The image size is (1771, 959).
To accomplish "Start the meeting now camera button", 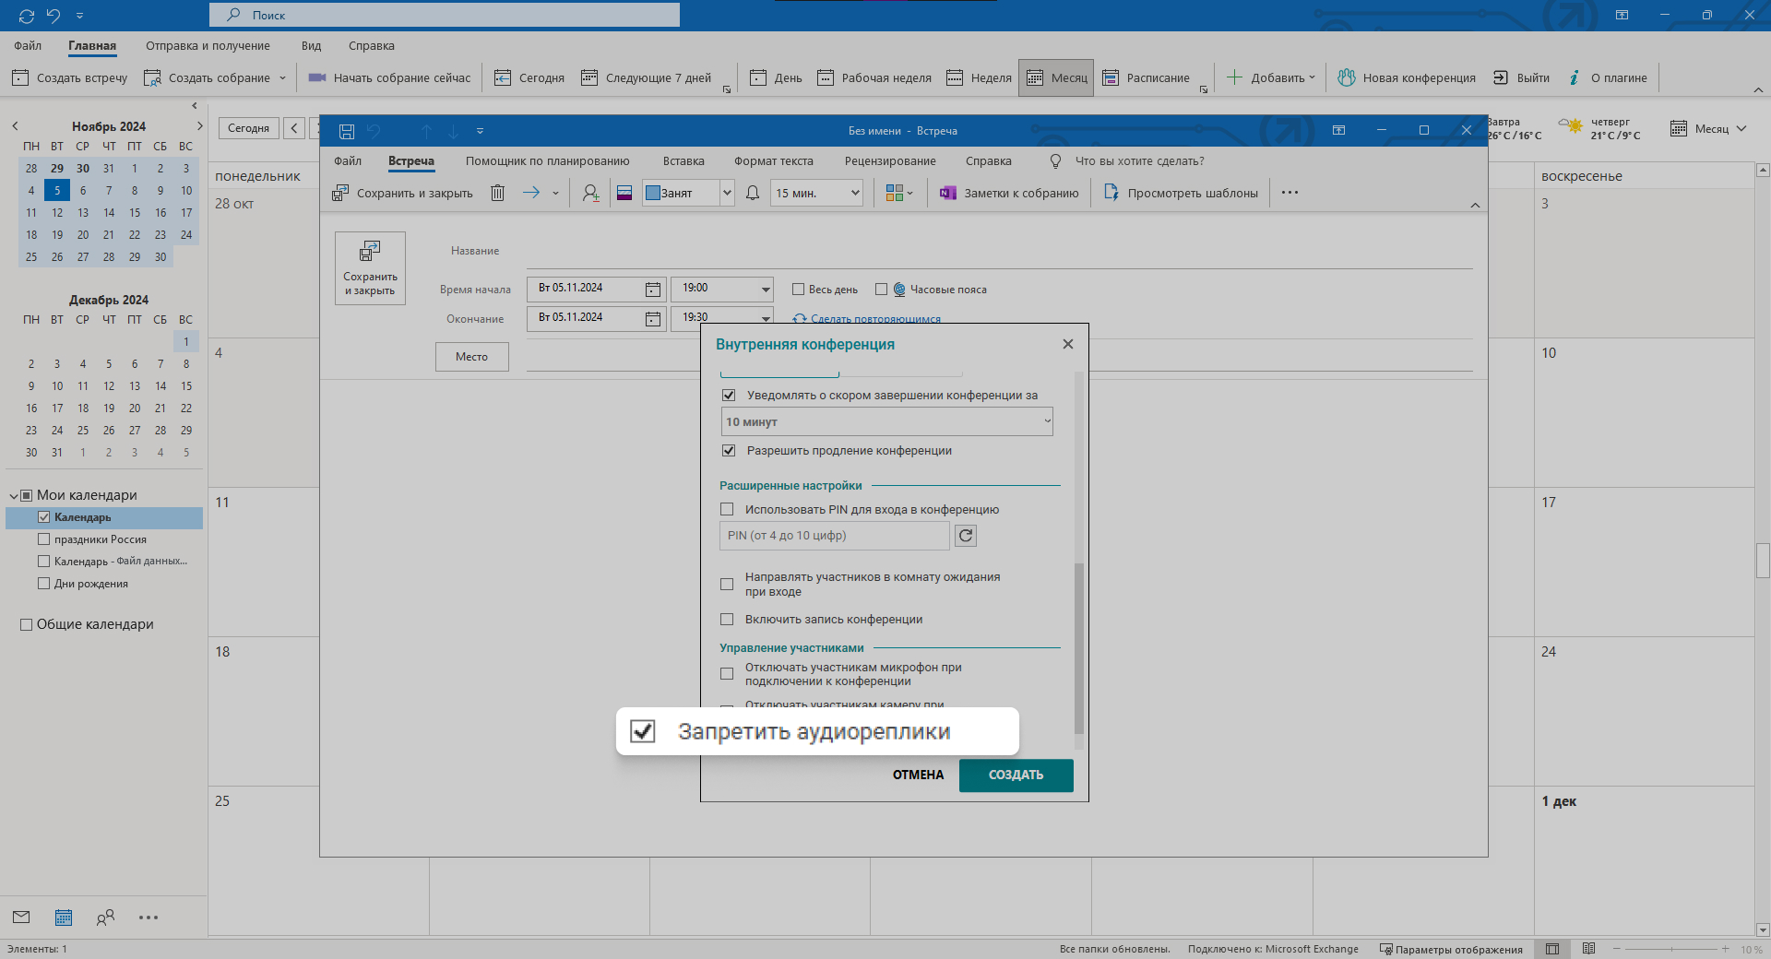I will 317,77.
